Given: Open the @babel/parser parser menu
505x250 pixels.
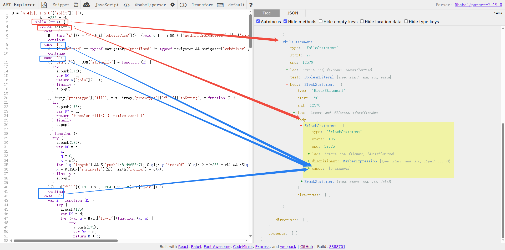Looking at the screenshot, I should coord(150,5).
